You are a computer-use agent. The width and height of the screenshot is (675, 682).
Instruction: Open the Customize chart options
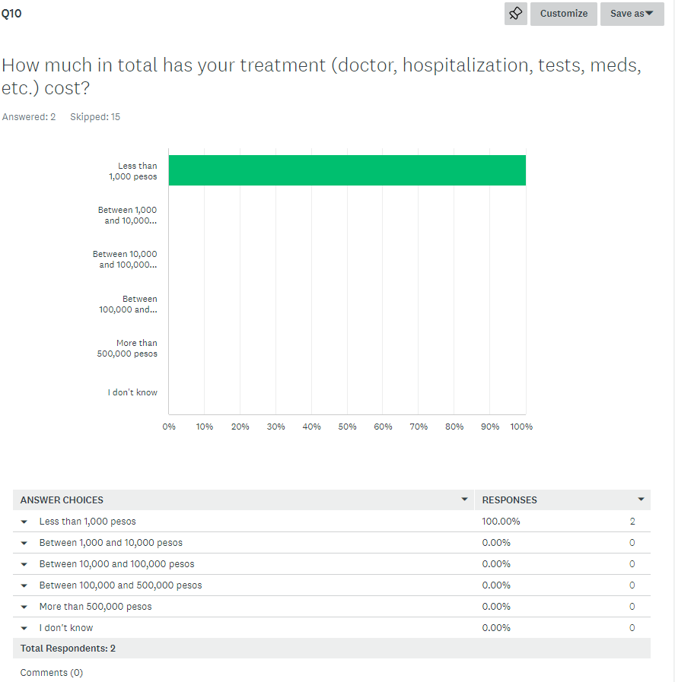pyautogui.click(x=563, y=14)
